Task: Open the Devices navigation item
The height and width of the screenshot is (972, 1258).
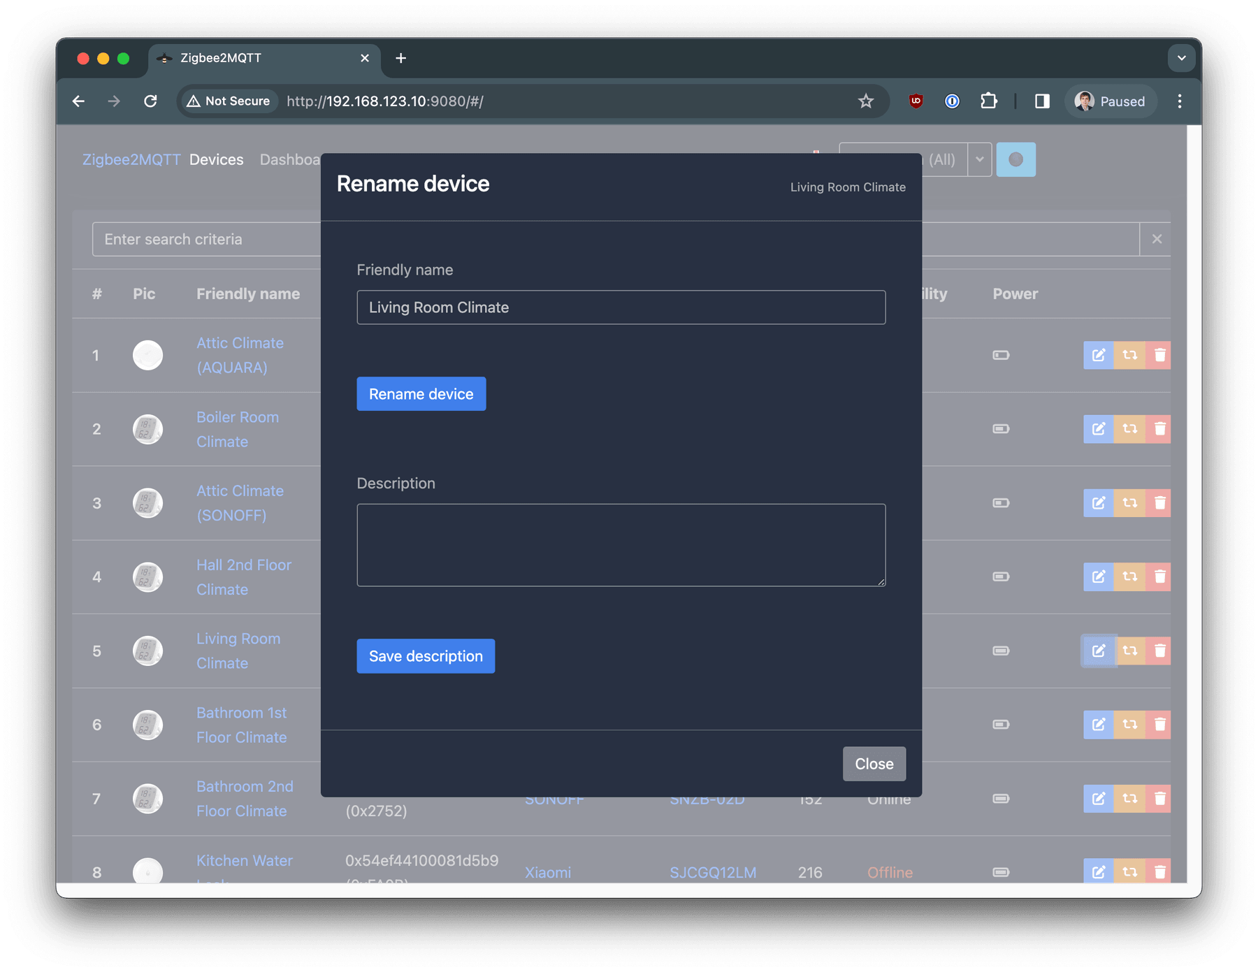Action: pos(216,159)
